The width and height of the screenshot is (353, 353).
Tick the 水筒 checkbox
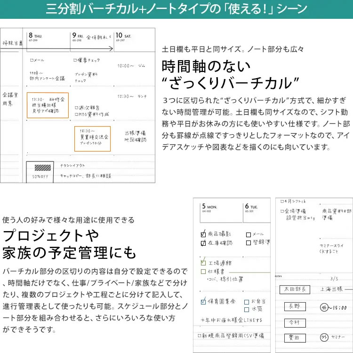[246, 310]
